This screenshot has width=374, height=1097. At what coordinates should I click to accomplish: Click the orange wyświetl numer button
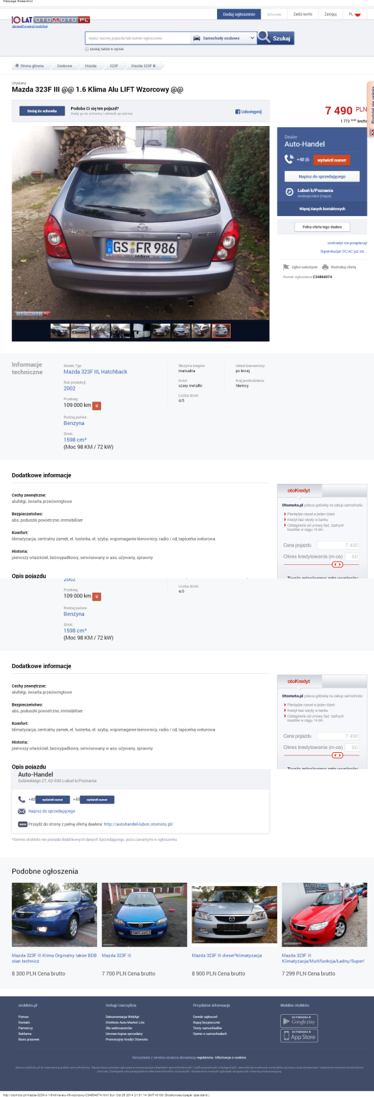[332, 160]
